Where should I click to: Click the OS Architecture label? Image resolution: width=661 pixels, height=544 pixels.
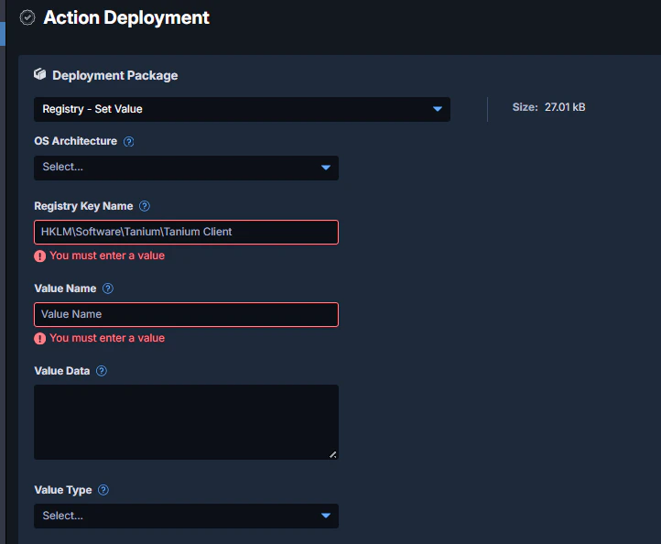click(x=75, y=141)
